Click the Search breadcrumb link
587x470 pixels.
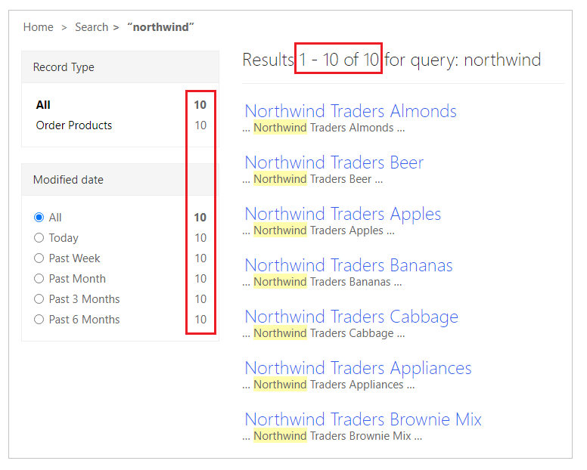click(91, 27)
